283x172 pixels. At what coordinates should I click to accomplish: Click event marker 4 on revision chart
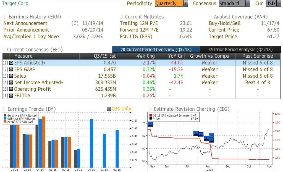(x=201, y=135)
